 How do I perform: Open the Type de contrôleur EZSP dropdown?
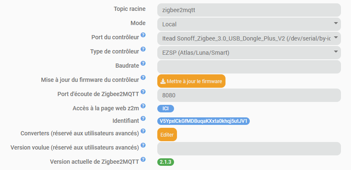pyautogui.click(x=249, y=53)
